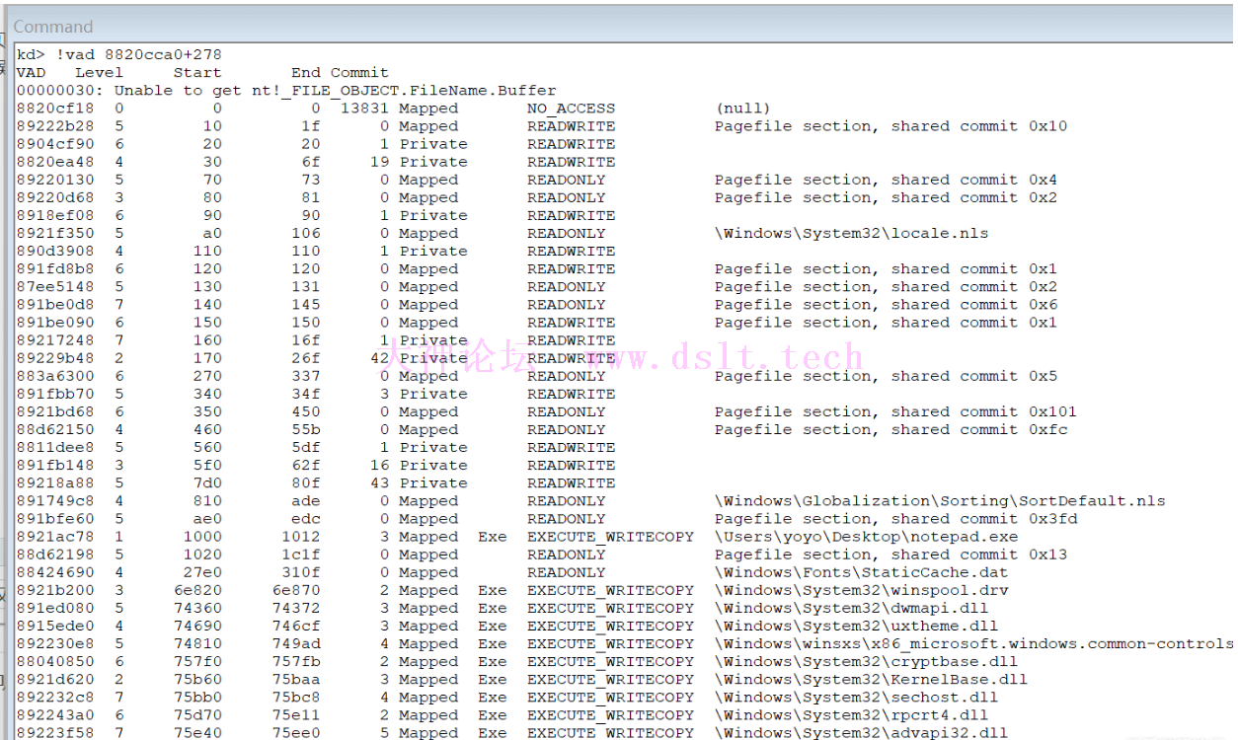Click the 'Commit' column header text

point(359,72)
